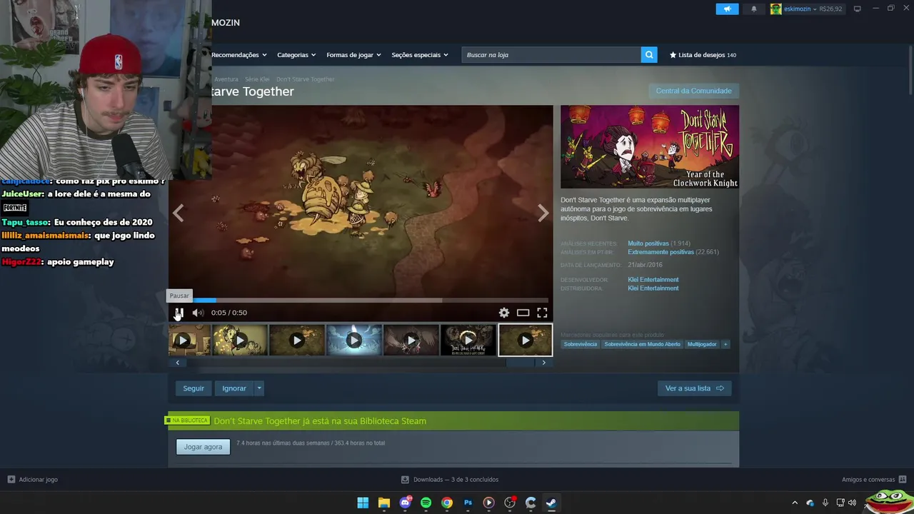The width and height of the screenshot is (914, 514).
Task: Open Lista de desejos wishlist
Action: tap(703, 55)
